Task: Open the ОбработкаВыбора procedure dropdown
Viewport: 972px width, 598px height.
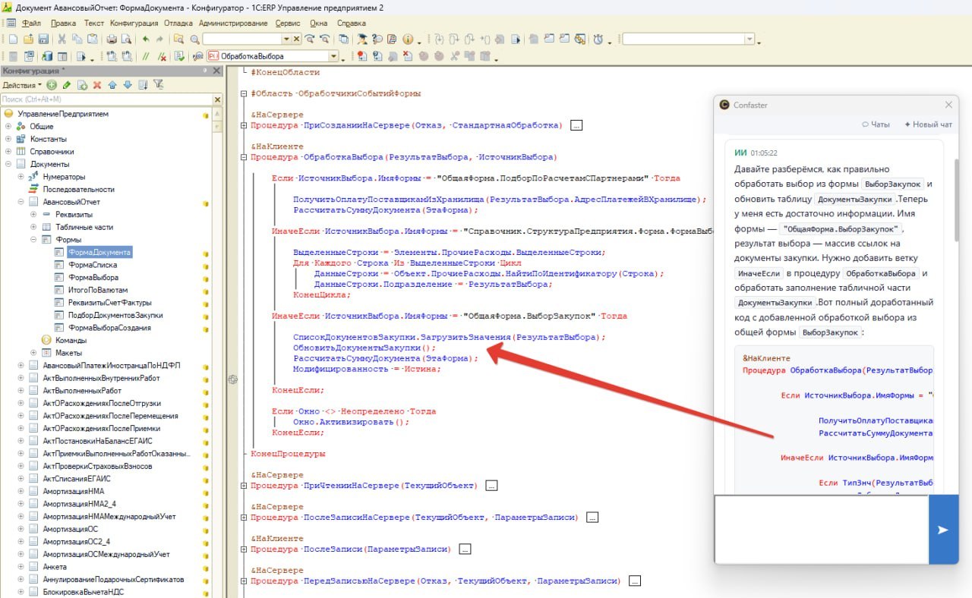Action: coord(333,56)
